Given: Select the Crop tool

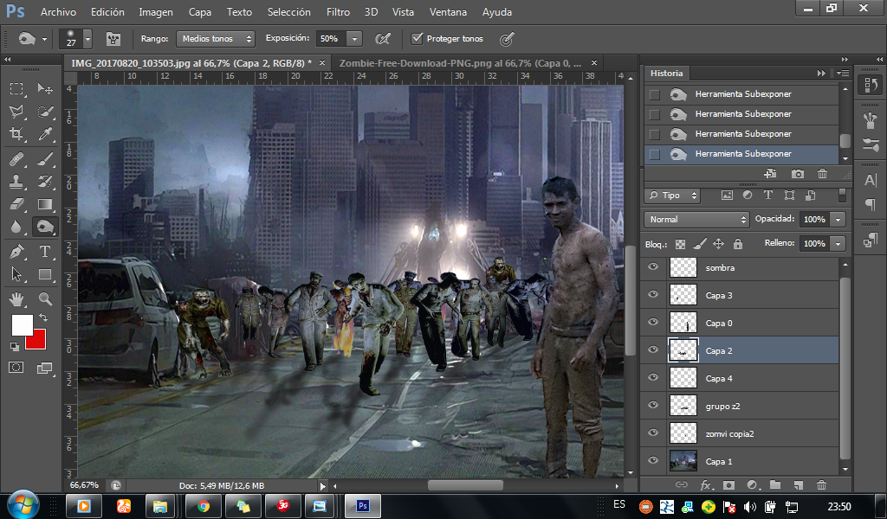Looking at the screenshot, I should (16, 134).
